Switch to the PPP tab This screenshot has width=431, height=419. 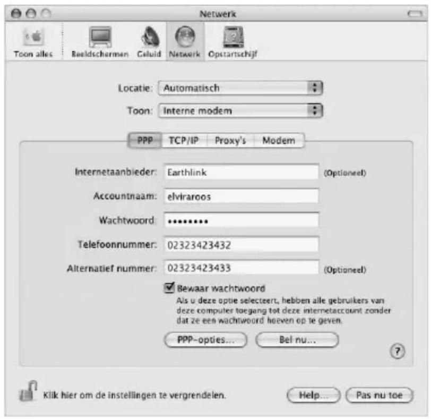click(145, 141)
